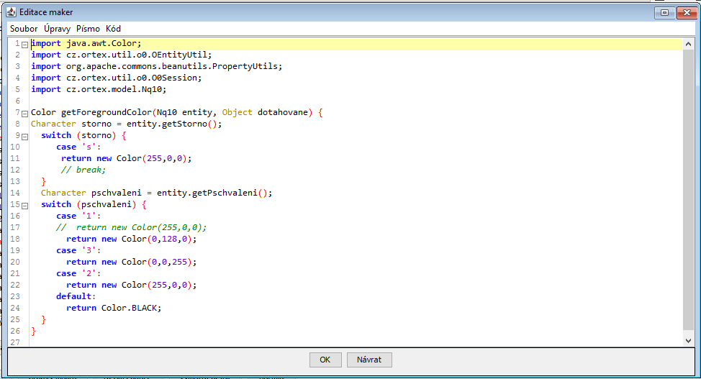This screenshot has height=379, width=701.
Task: Open the Soubor menu
Action: (x=24, y=29)
